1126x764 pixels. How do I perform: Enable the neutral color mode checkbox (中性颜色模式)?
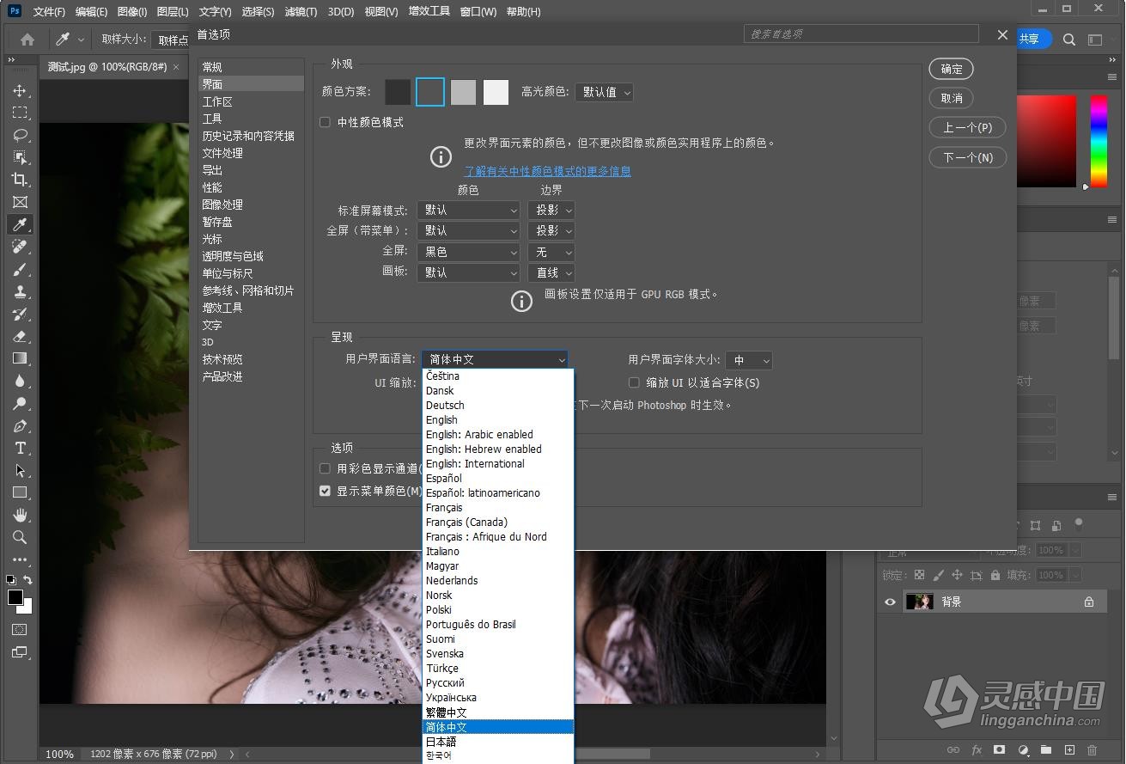pyautogui.click(x=325, y=122)
